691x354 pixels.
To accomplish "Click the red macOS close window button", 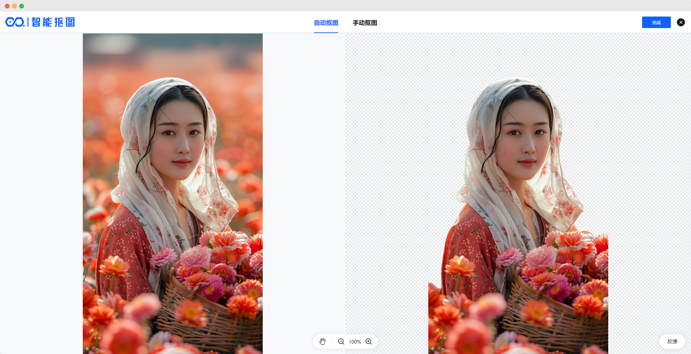I will coord(7,6).
